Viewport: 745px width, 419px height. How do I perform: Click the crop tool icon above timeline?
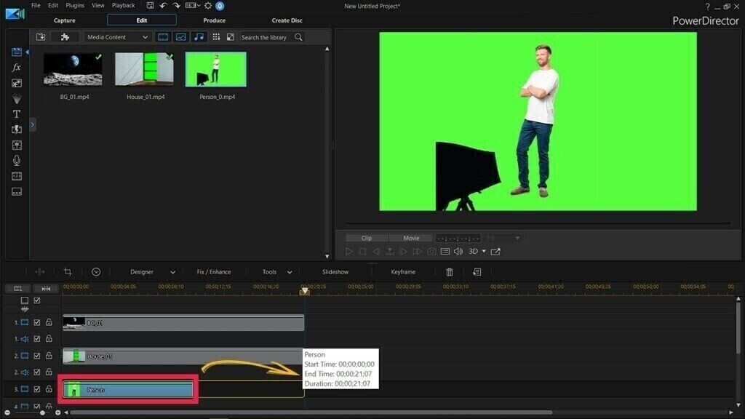pos(68,272)
